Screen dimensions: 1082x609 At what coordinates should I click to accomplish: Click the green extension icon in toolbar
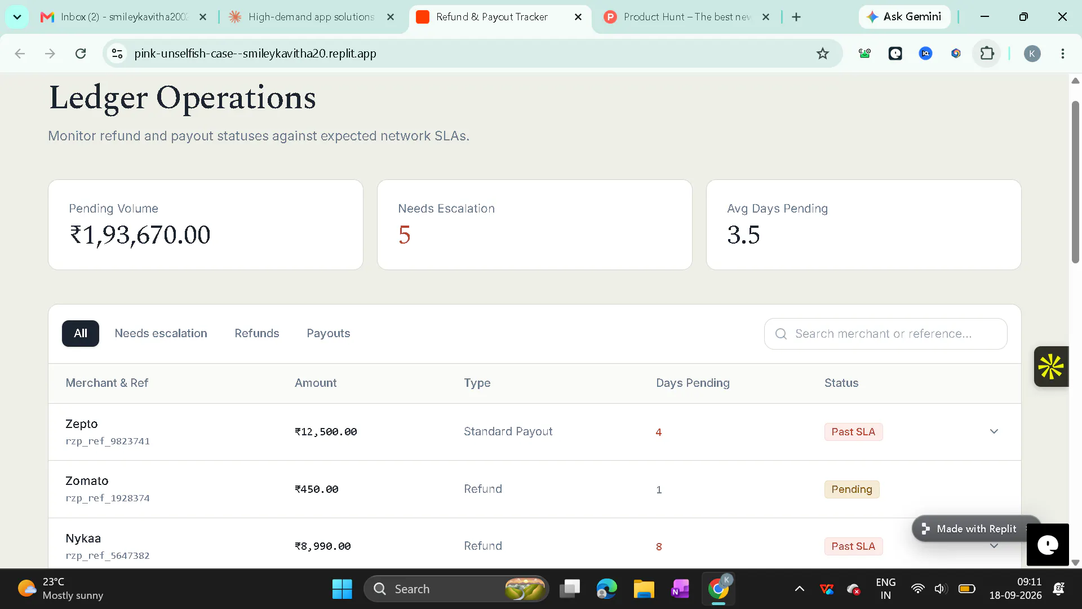864,54
